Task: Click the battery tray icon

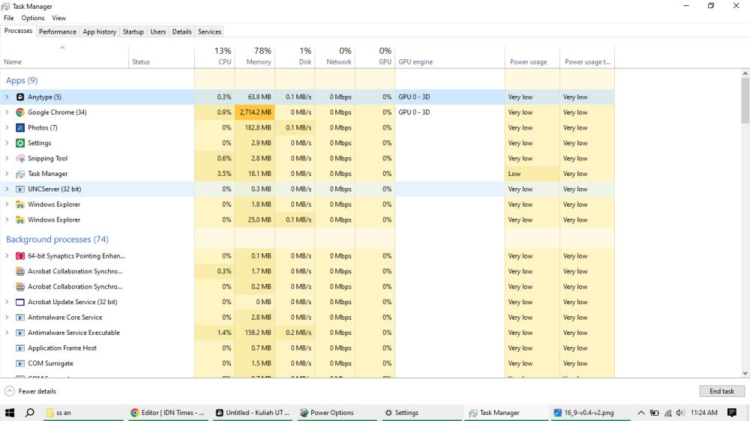Action: [654, 413]
